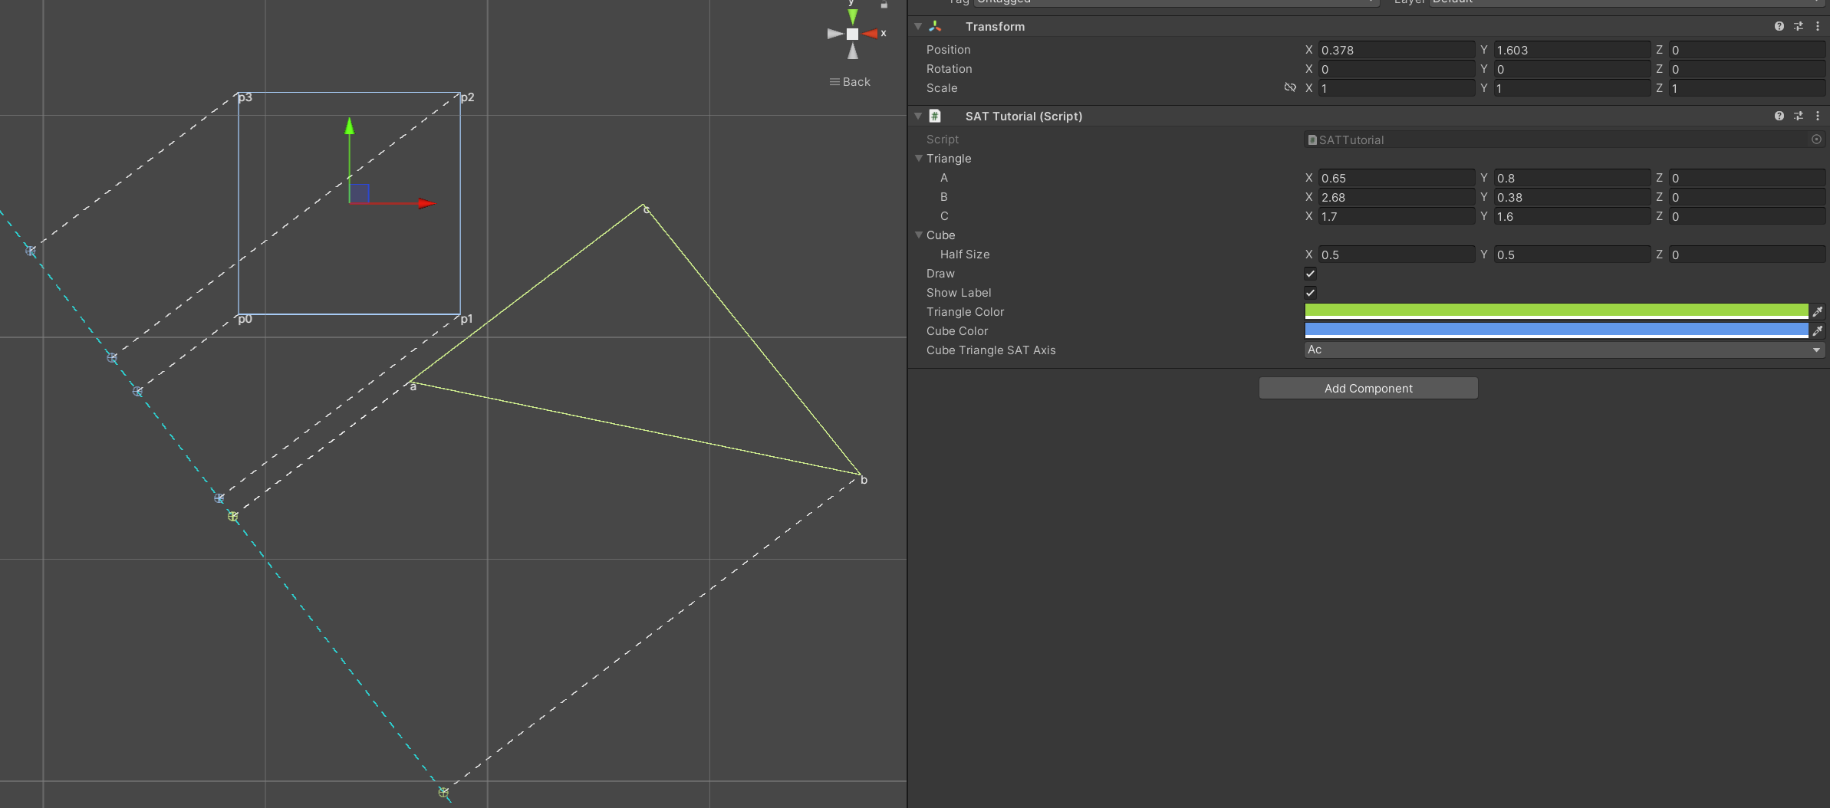This screenshot has width=1830, height=808.
Task: Toggle the uniform scale constraint link
Action: [1289, 87]
